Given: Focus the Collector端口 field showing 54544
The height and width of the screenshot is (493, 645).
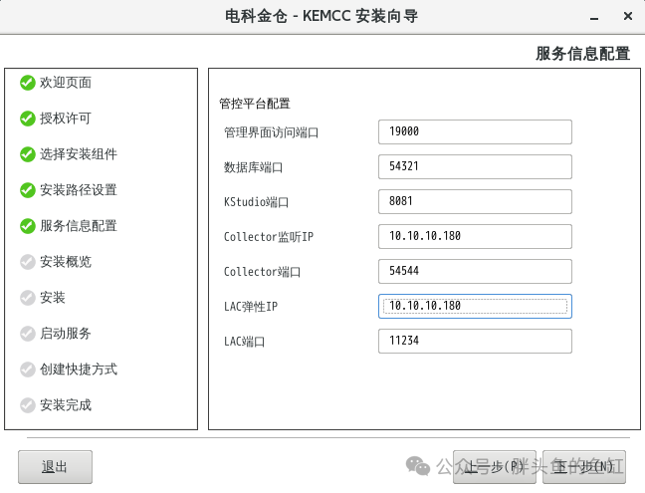Looking at the screenshot, I should pyautogui.click(x=475, y=271).
